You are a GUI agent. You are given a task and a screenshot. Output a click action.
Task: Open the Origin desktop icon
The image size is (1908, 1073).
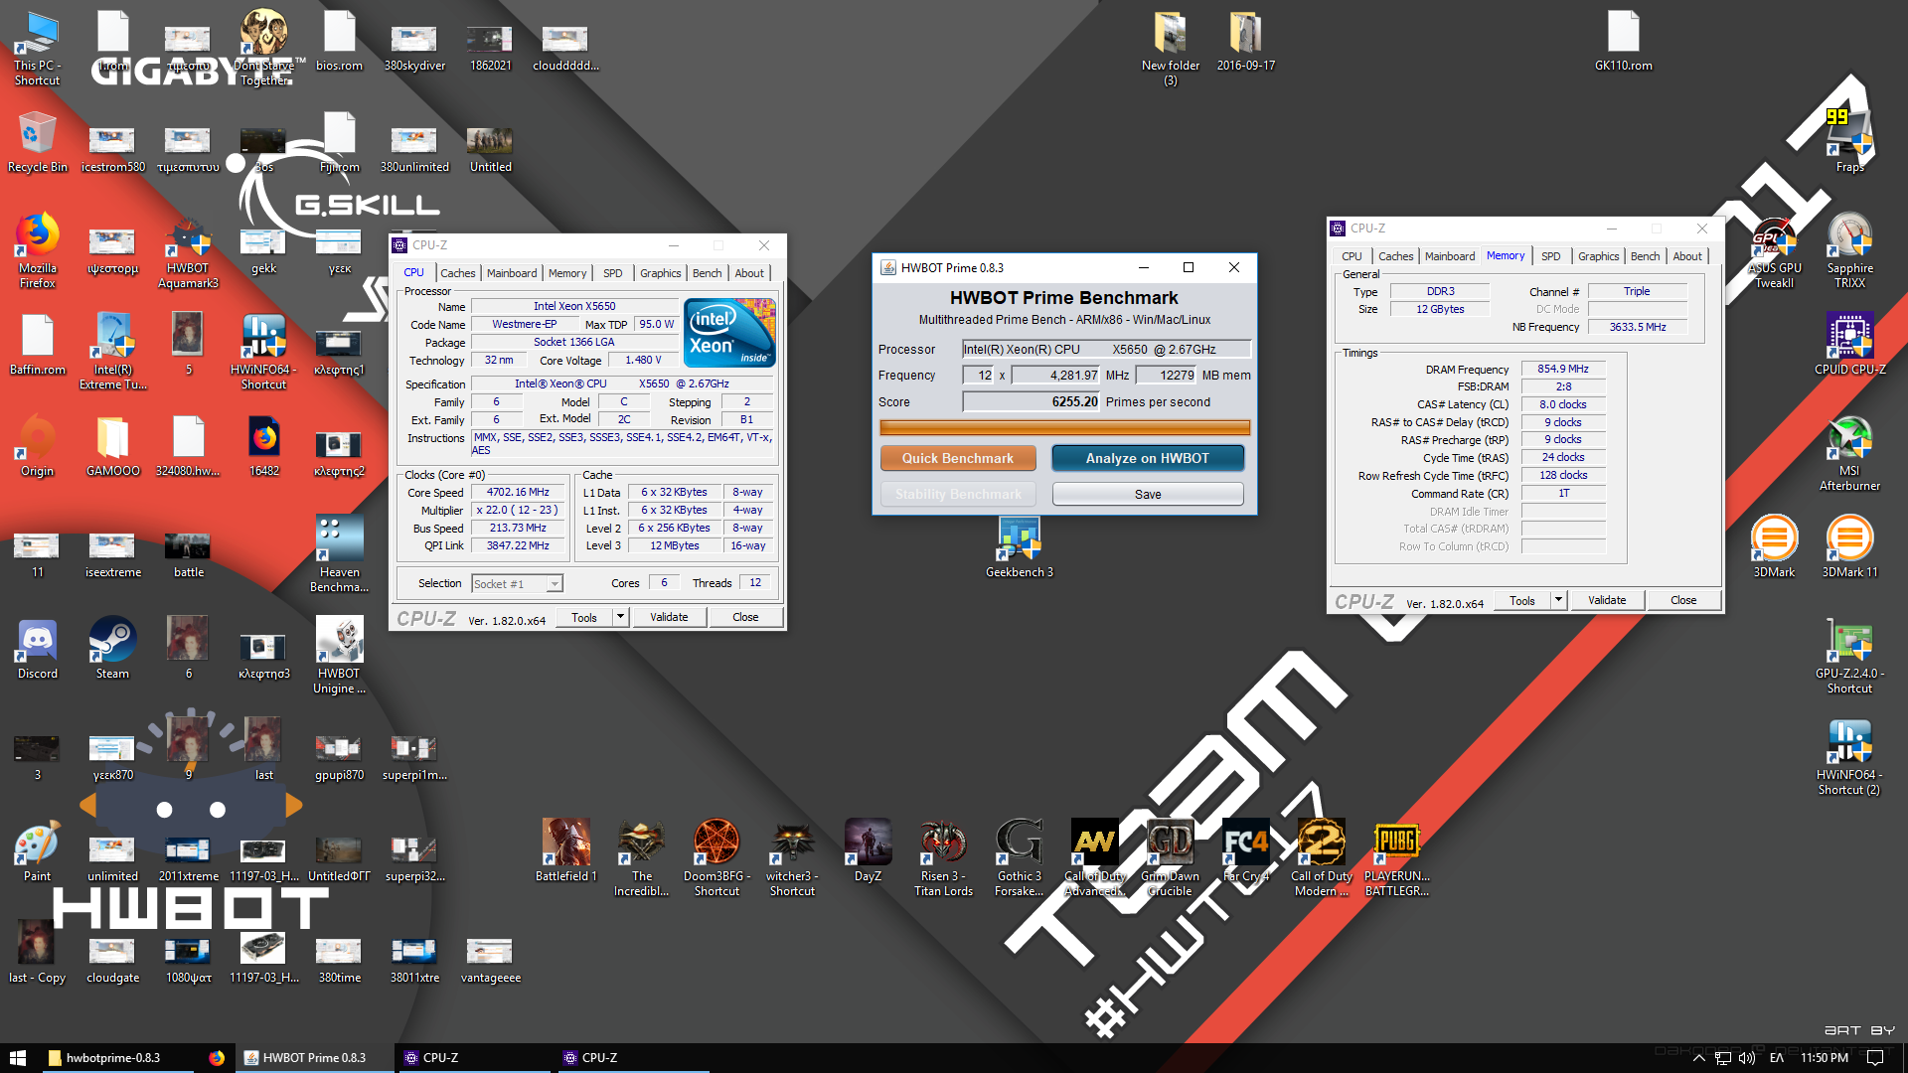coord(37,445)
